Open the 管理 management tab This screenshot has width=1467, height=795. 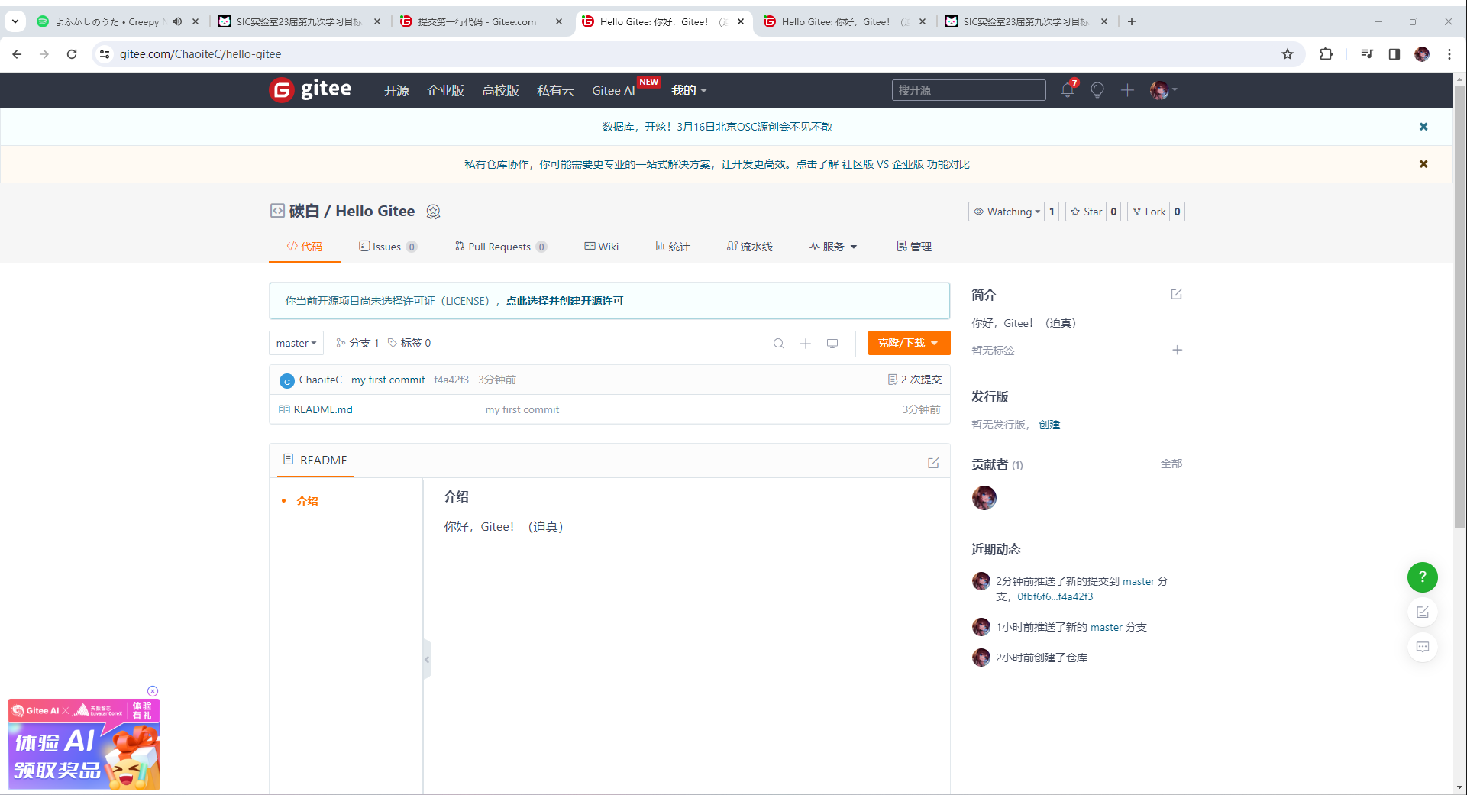[x=914, y=247]
